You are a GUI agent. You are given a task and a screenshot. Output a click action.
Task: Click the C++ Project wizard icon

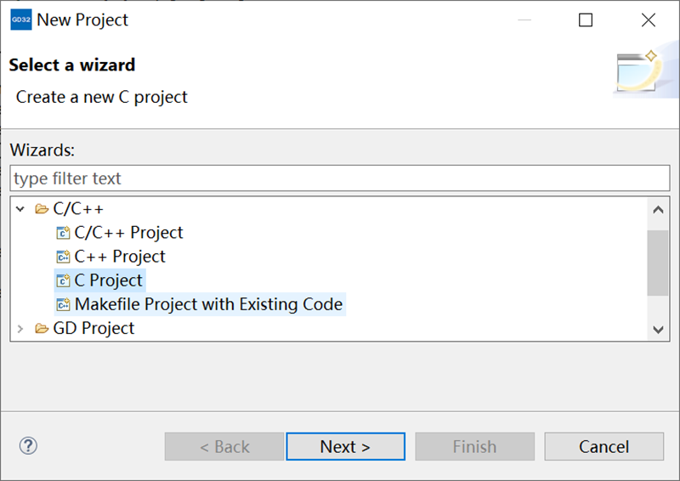point(63,257)
